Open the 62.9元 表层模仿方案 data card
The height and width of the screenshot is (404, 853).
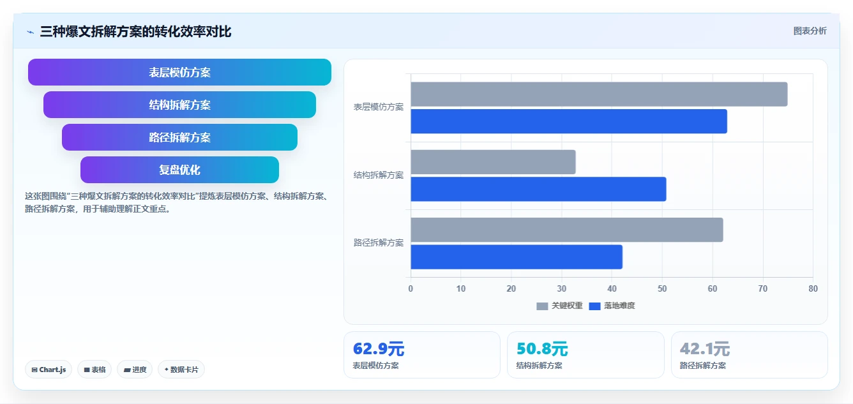pyautogui.click(x=422, y=355)
